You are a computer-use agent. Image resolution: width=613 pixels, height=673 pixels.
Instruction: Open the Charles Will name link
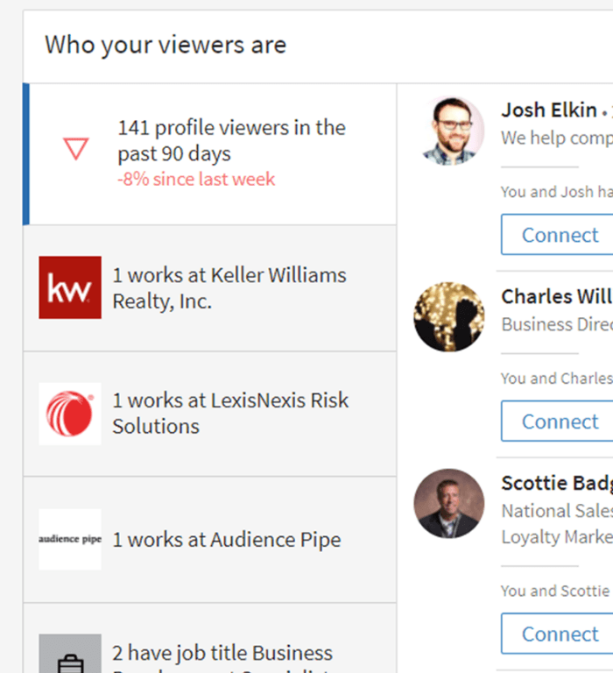pos(557,296)
